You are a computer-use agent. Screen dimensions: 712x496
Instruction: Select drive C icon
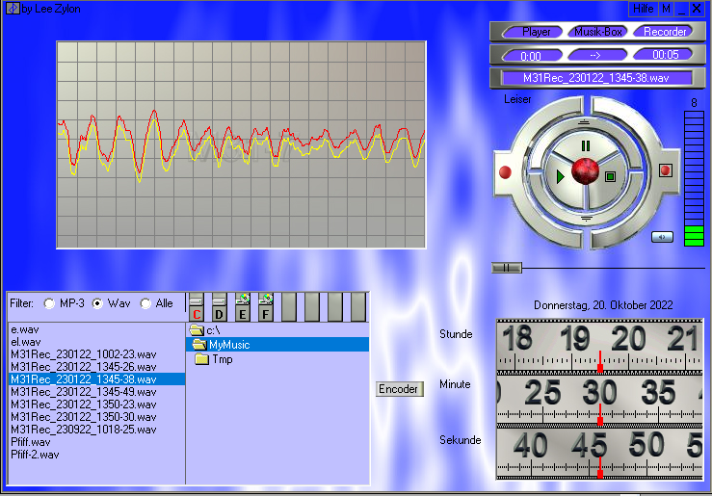[x=197, y=307]
